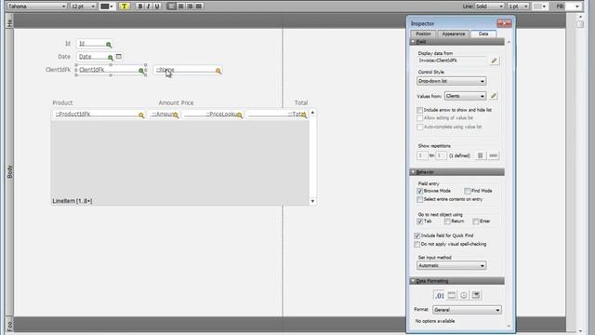
Task: Open the Line style Solid dropdown
Action: 489,7
